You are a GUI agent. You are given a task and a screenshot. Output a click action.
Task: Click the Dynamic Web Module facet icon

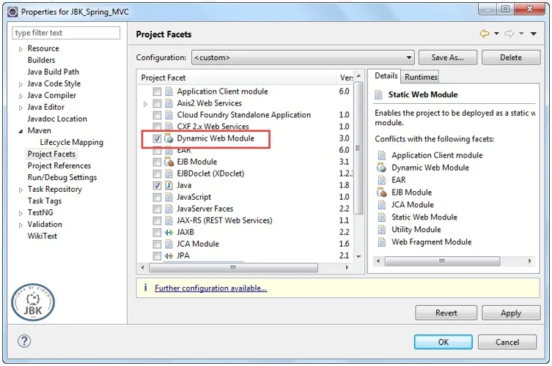169,138
